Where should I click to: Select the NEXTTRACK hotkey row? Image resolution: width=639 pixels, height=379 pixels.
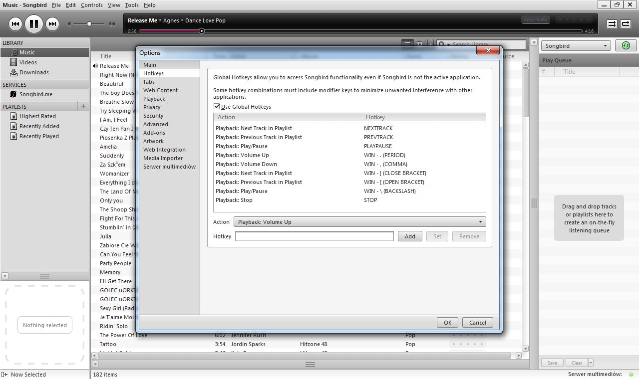(349, 128)
